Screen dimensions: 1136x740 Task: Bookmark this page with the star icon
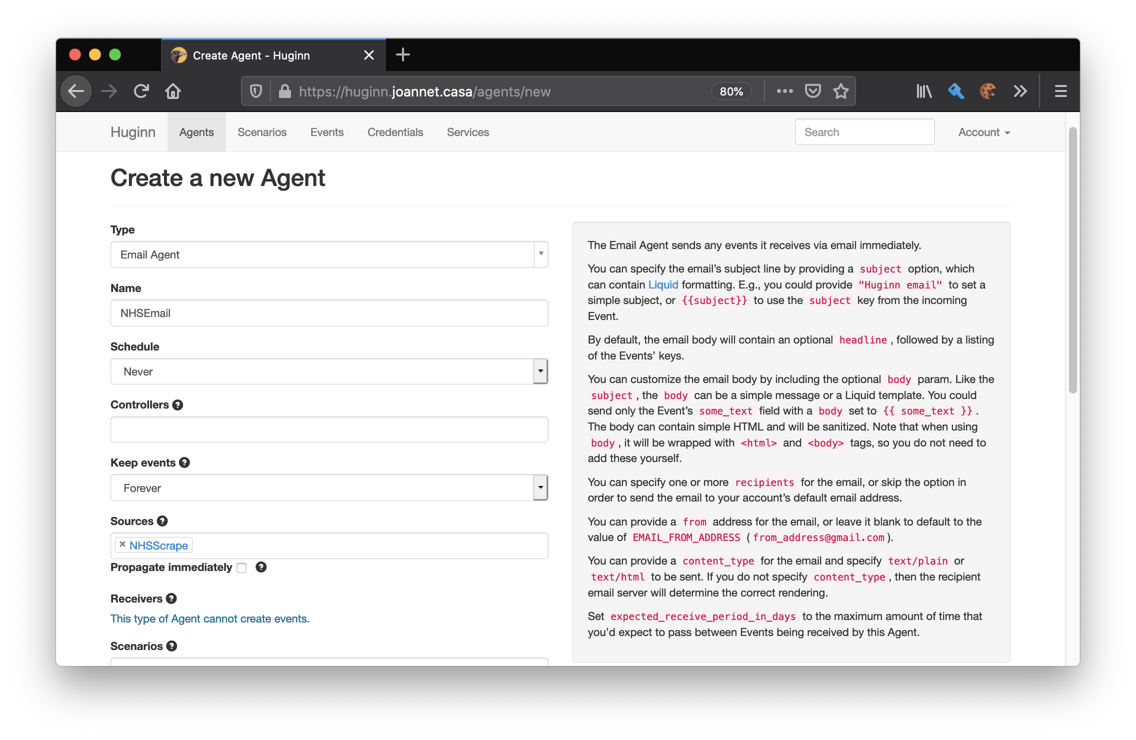coord(841,91)
